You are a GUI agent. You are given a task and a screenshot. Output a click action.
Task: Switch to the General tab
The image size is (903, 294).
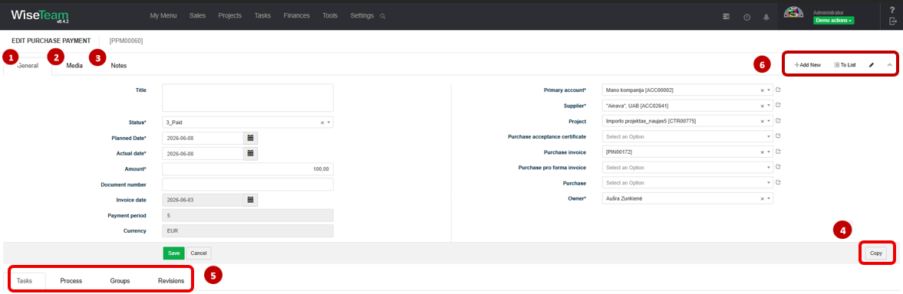(28, 66)
